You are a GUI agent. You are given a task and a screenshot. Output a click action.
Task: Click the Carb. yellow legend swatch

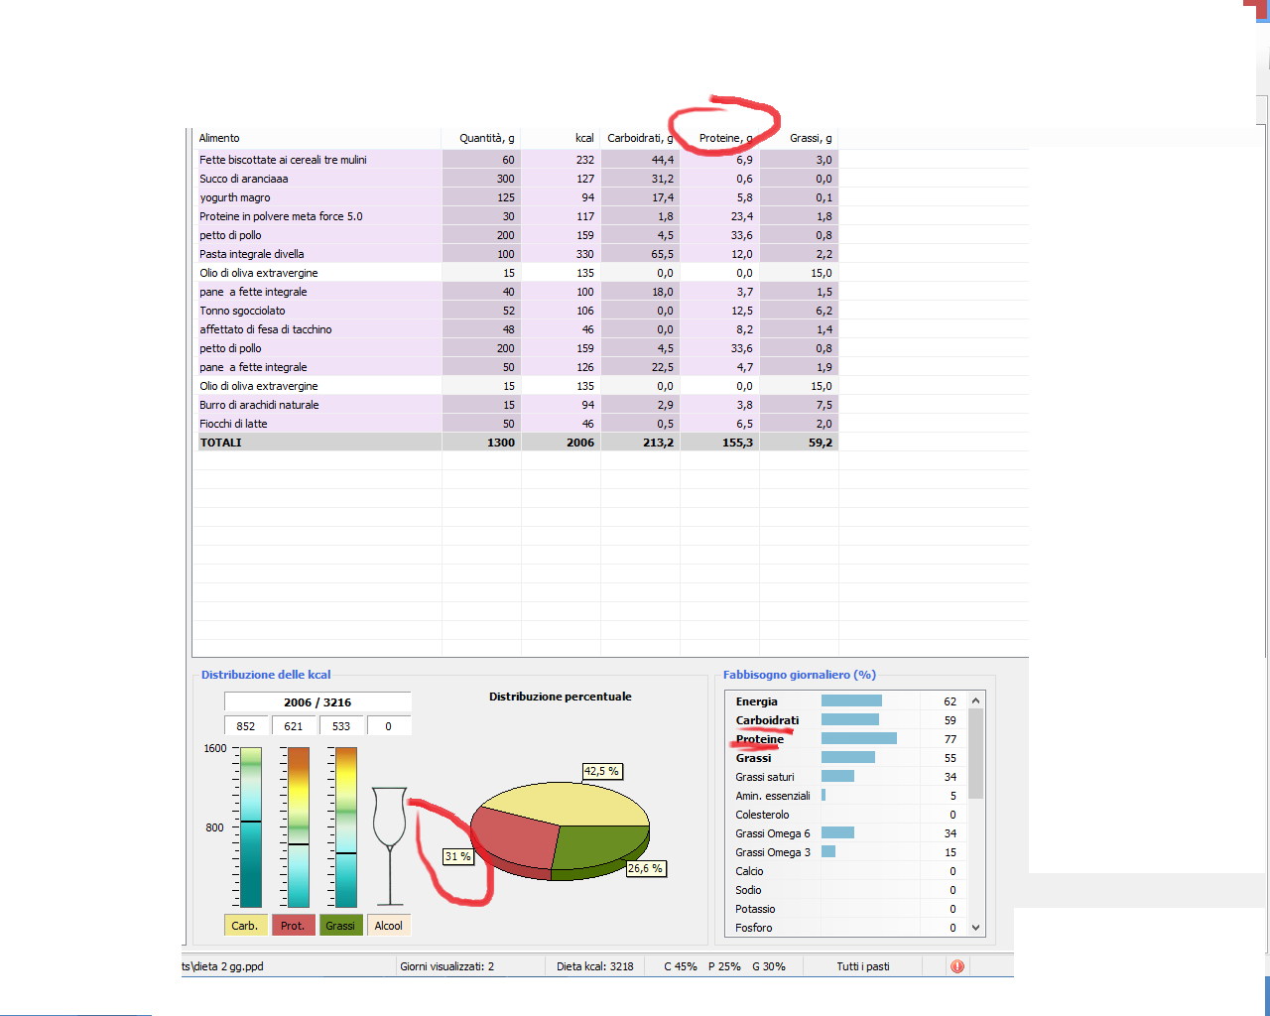(245, 926)
